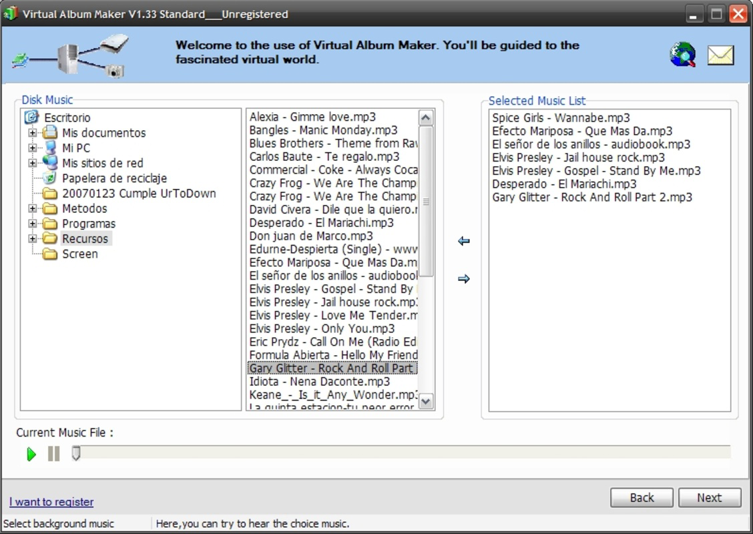Play the current music file
Screen dimensions: 753x534
(x=30, y=455)
